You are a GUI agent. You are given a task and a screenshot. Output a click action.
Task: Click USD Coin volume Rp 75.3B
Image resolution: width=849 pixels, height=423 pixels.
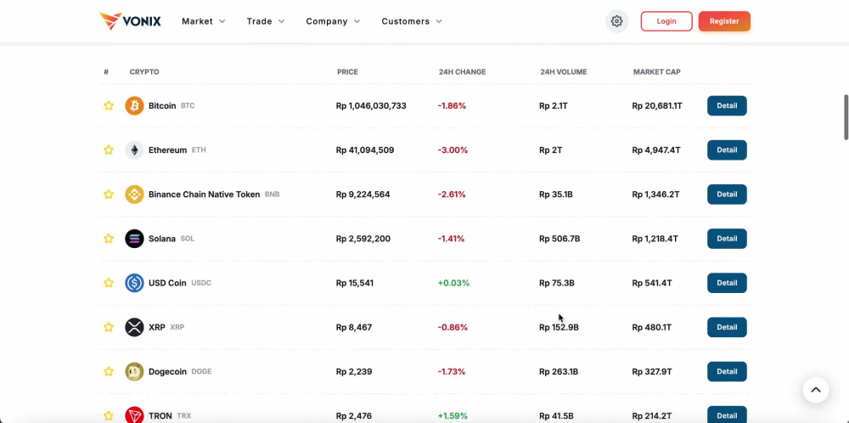(557, 283)
